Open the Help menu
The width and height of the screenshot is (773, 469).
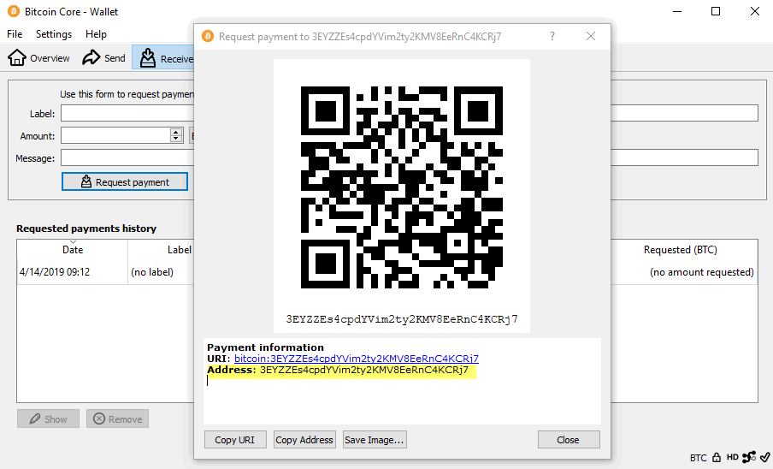coord(96,34)
